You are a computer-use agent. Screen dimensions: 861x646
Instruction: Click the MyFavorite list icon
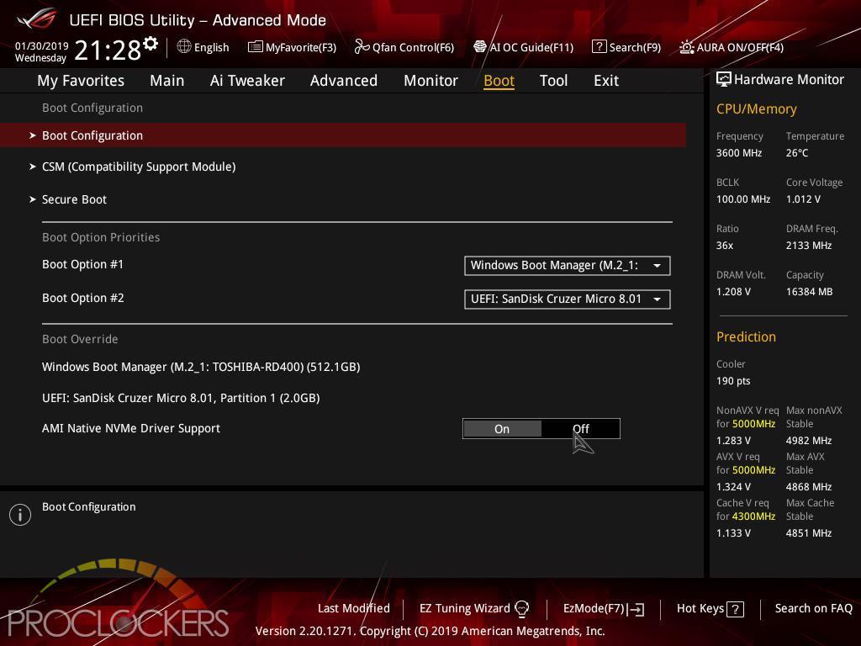pos(256,47)
